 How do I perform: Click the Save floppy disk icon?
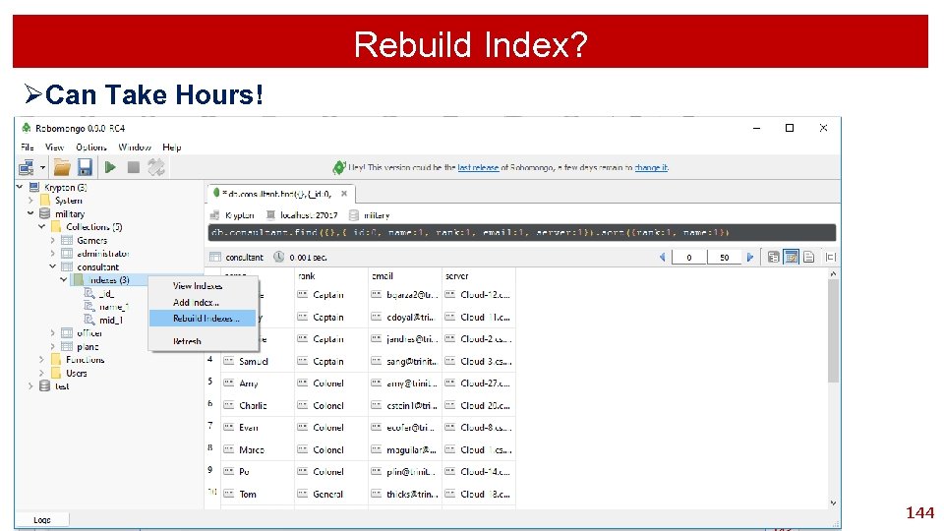coord(85,167)
